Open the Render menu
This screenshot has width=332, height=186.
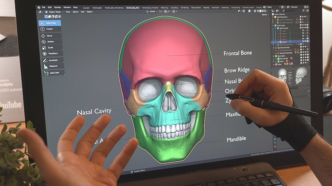coord(58,7)
